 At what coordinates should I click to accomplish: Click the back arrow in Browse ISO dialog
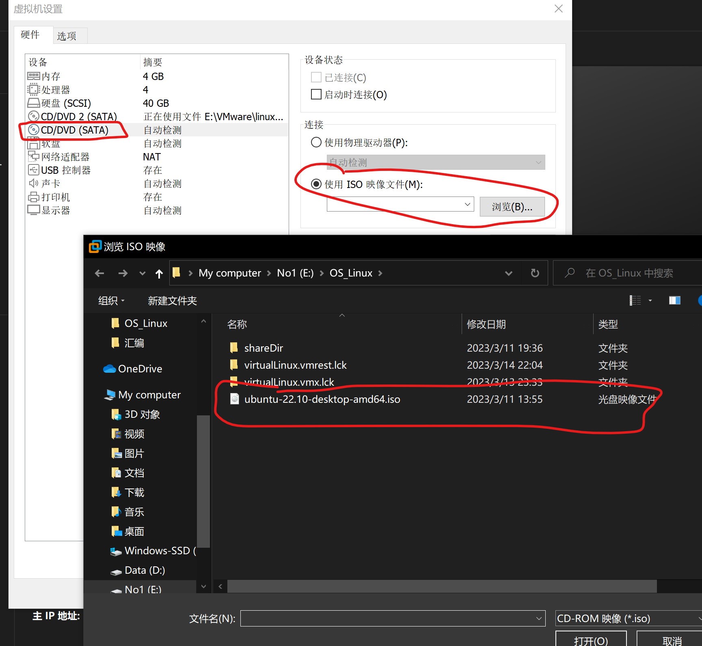[99, 273]
